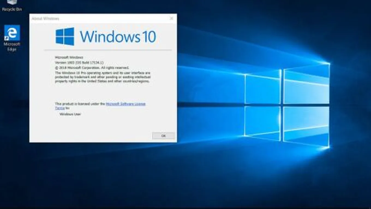Click the bottom-left pane of the wallpaper Windows logo
Image resolution: width=371 pixels, height=209 pixels.
(262, 122)
